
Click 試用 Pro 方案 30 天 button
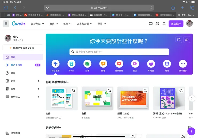(23, 48)
